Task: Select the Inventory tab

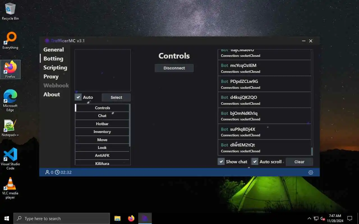Action: coord(102,132)
